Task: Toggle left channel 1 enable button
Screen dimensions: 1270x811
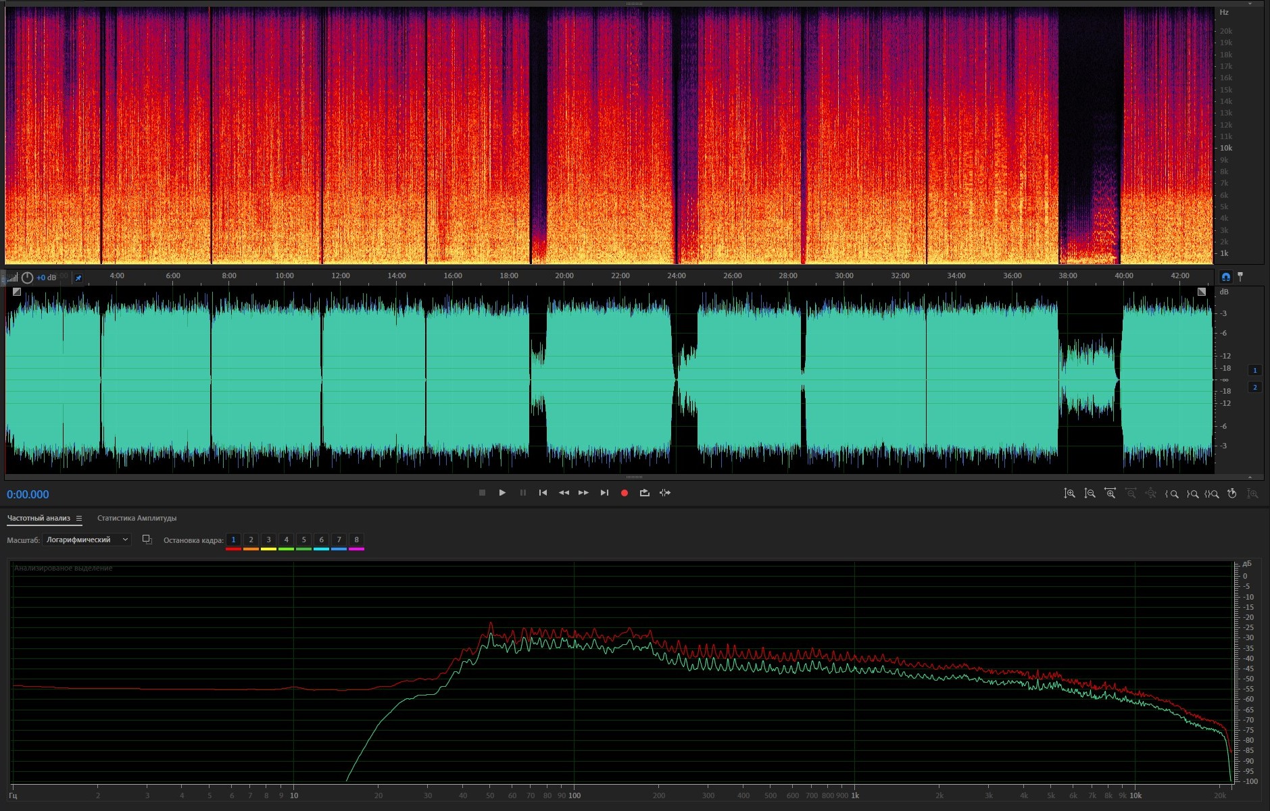Action: (1255, 370)
